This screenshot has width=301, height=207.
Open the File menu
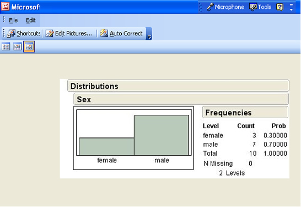pos(13,20)
